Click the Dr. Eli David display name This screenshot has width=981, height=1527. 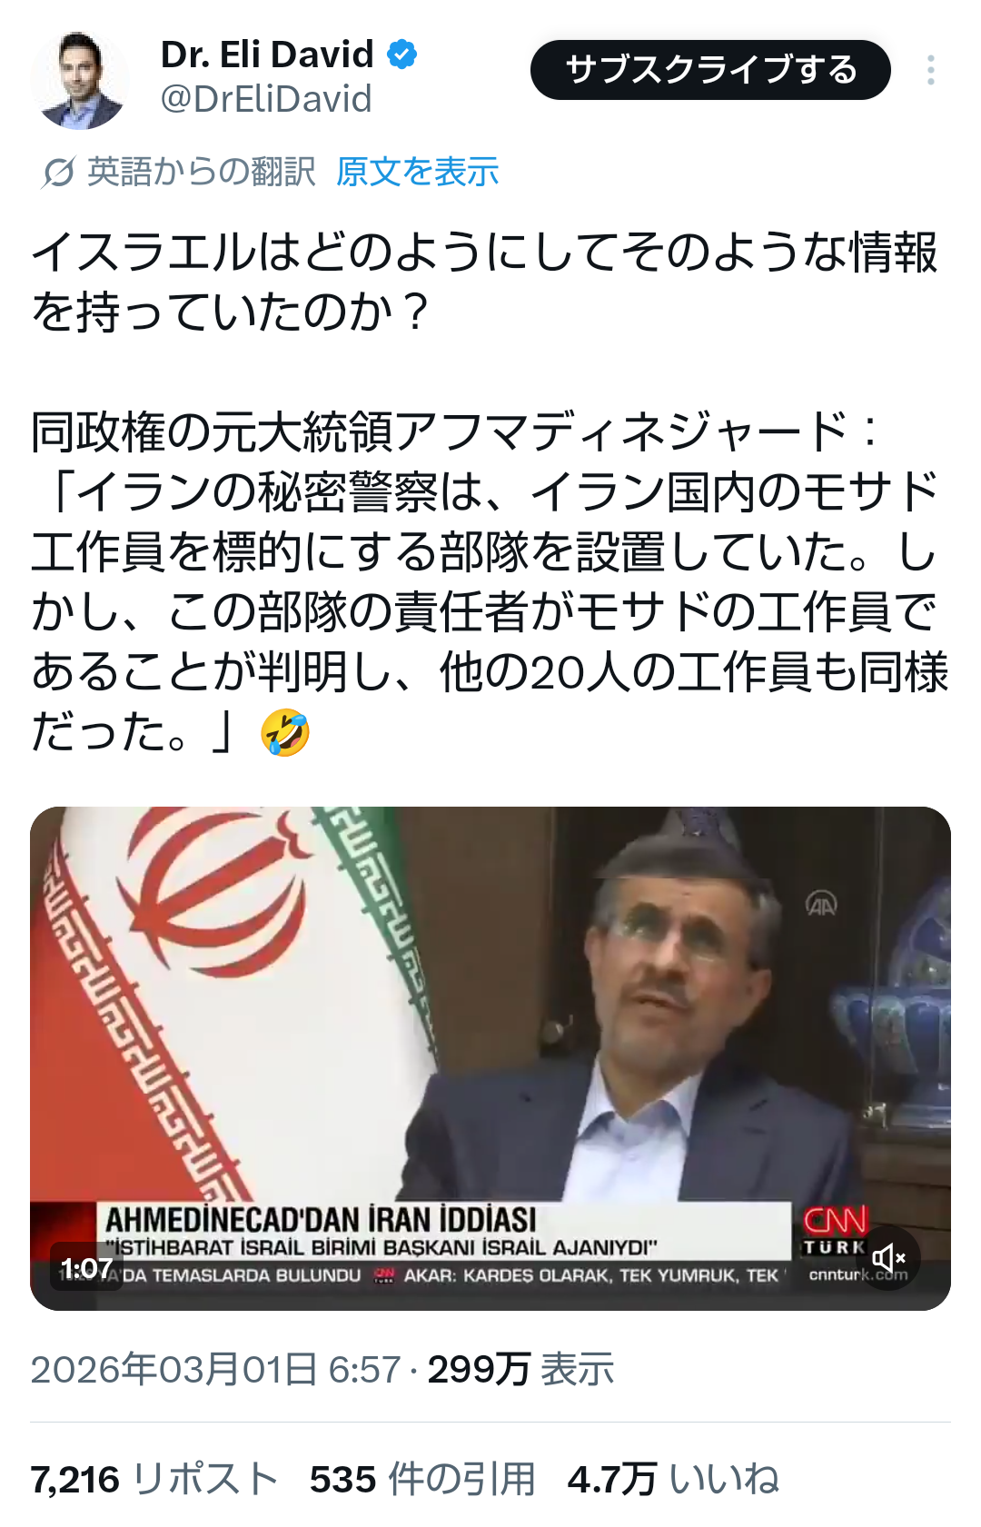267,55
